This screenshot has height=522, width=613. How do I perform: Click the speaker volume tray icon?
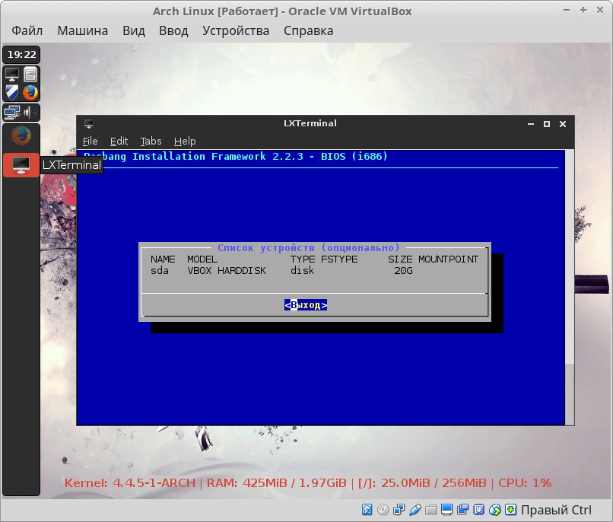(30, 113)
